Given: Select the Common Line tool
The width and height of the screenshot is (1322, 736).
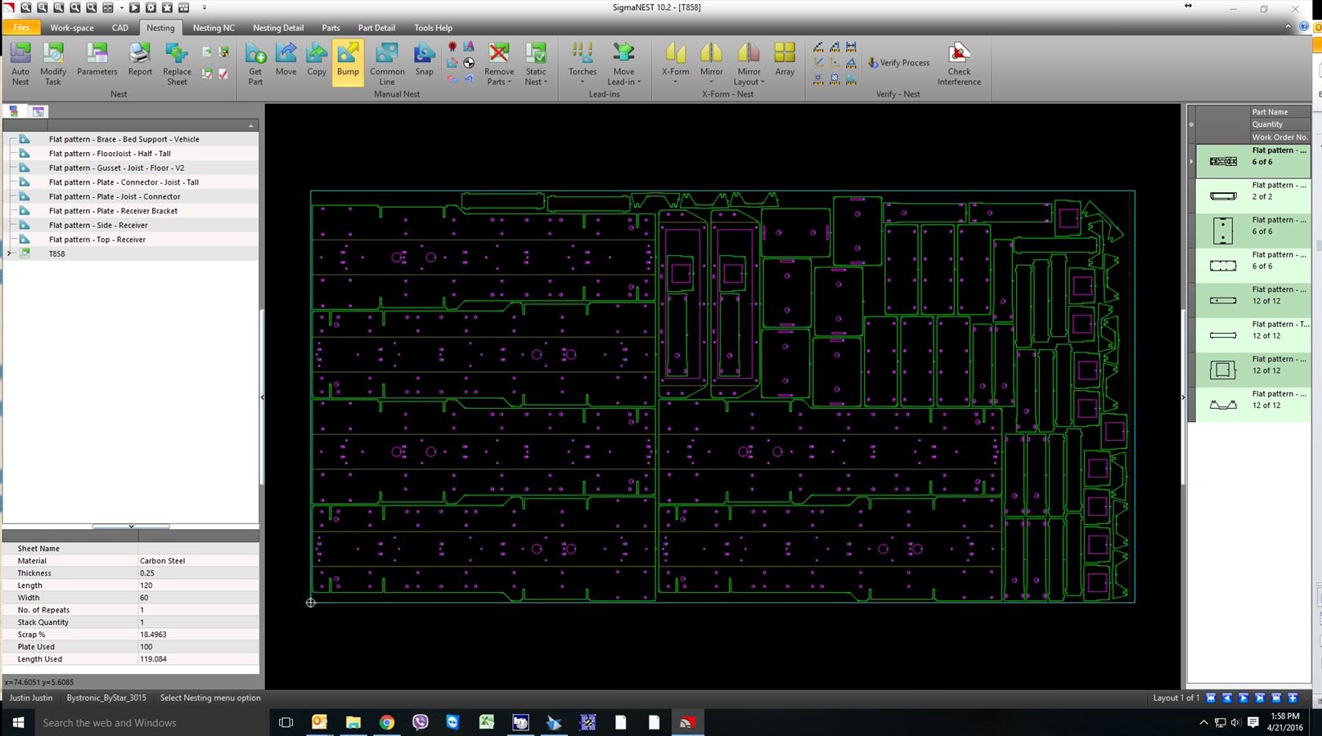Looking at the screenshot, I should pos(387,63).
